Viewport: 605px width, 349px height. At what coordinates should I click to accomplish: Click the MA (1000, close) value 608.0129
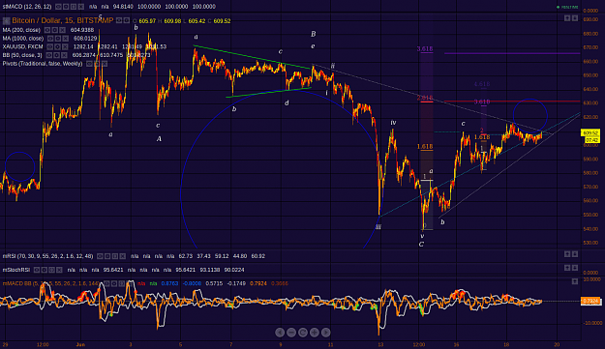(x=85, y=39)
